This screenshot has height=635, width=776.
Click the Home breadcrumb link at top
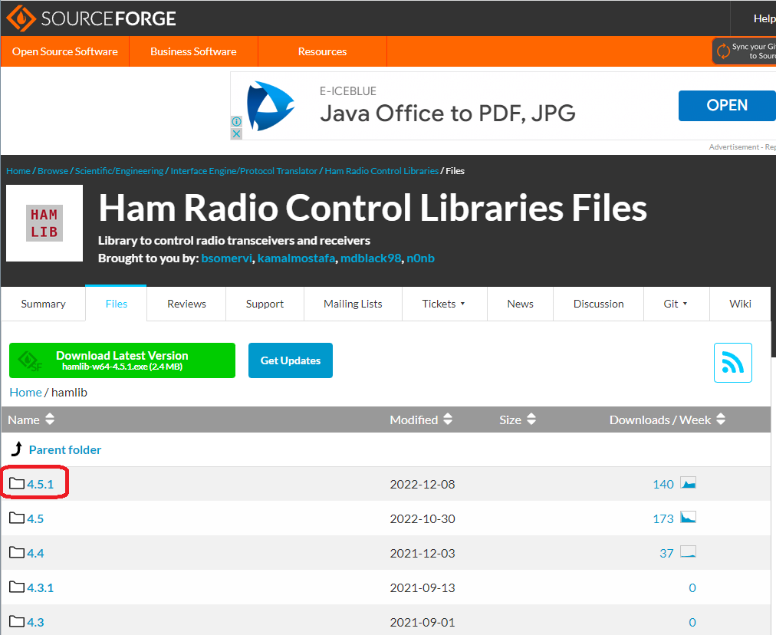tap(18, 171)
